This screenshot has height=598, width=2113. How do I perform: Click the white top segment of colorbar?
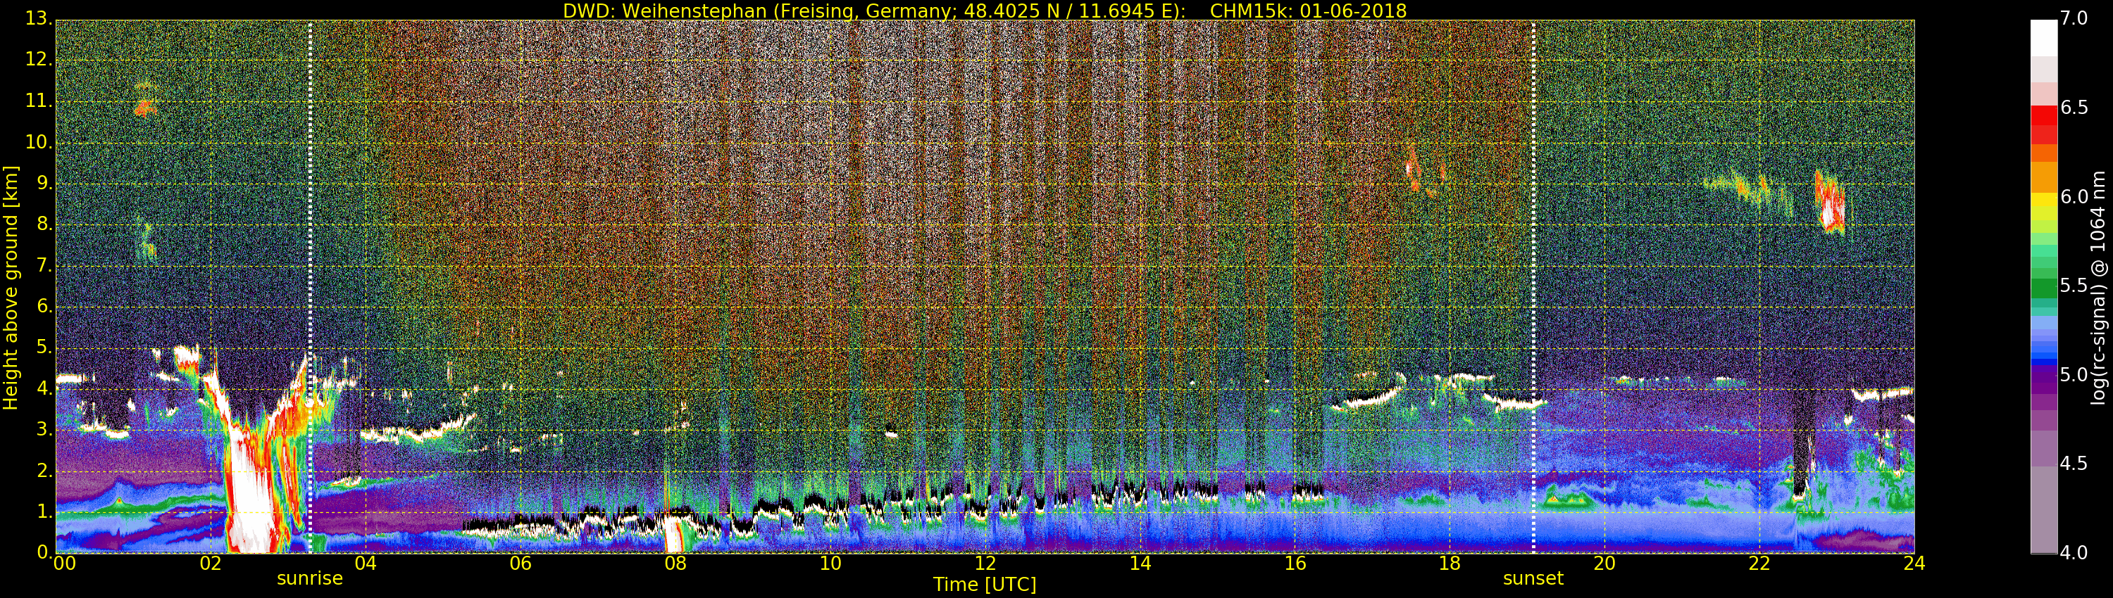[x=2043, y=37]
